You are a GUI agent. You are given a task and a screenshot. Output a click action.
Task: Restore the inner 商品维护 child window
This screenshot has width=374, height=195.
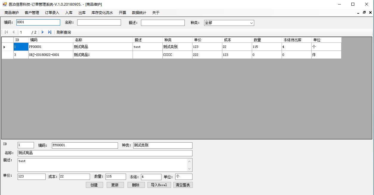pos(364,13)
